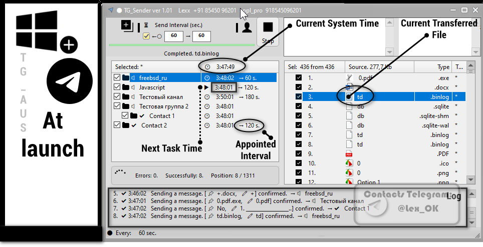Click the send progress bar

click(182, 45)
